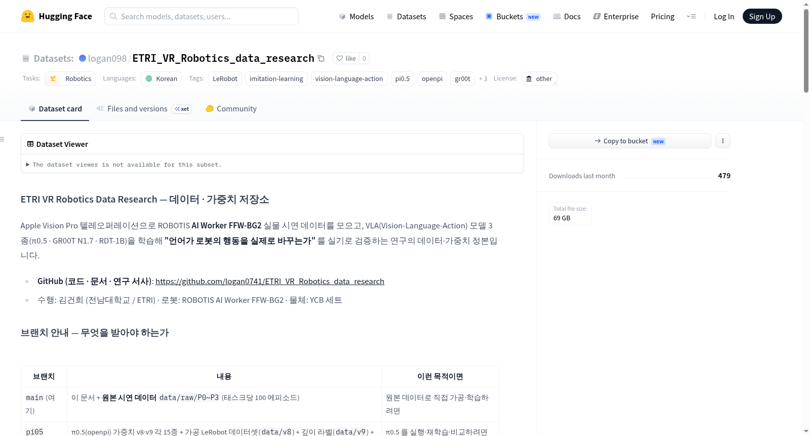
Task: Switch to the Community tab
Action: [231, 109]
